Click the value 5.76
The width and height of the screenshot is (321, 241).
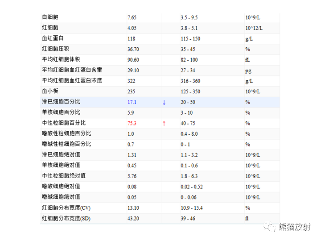point(132,176)
